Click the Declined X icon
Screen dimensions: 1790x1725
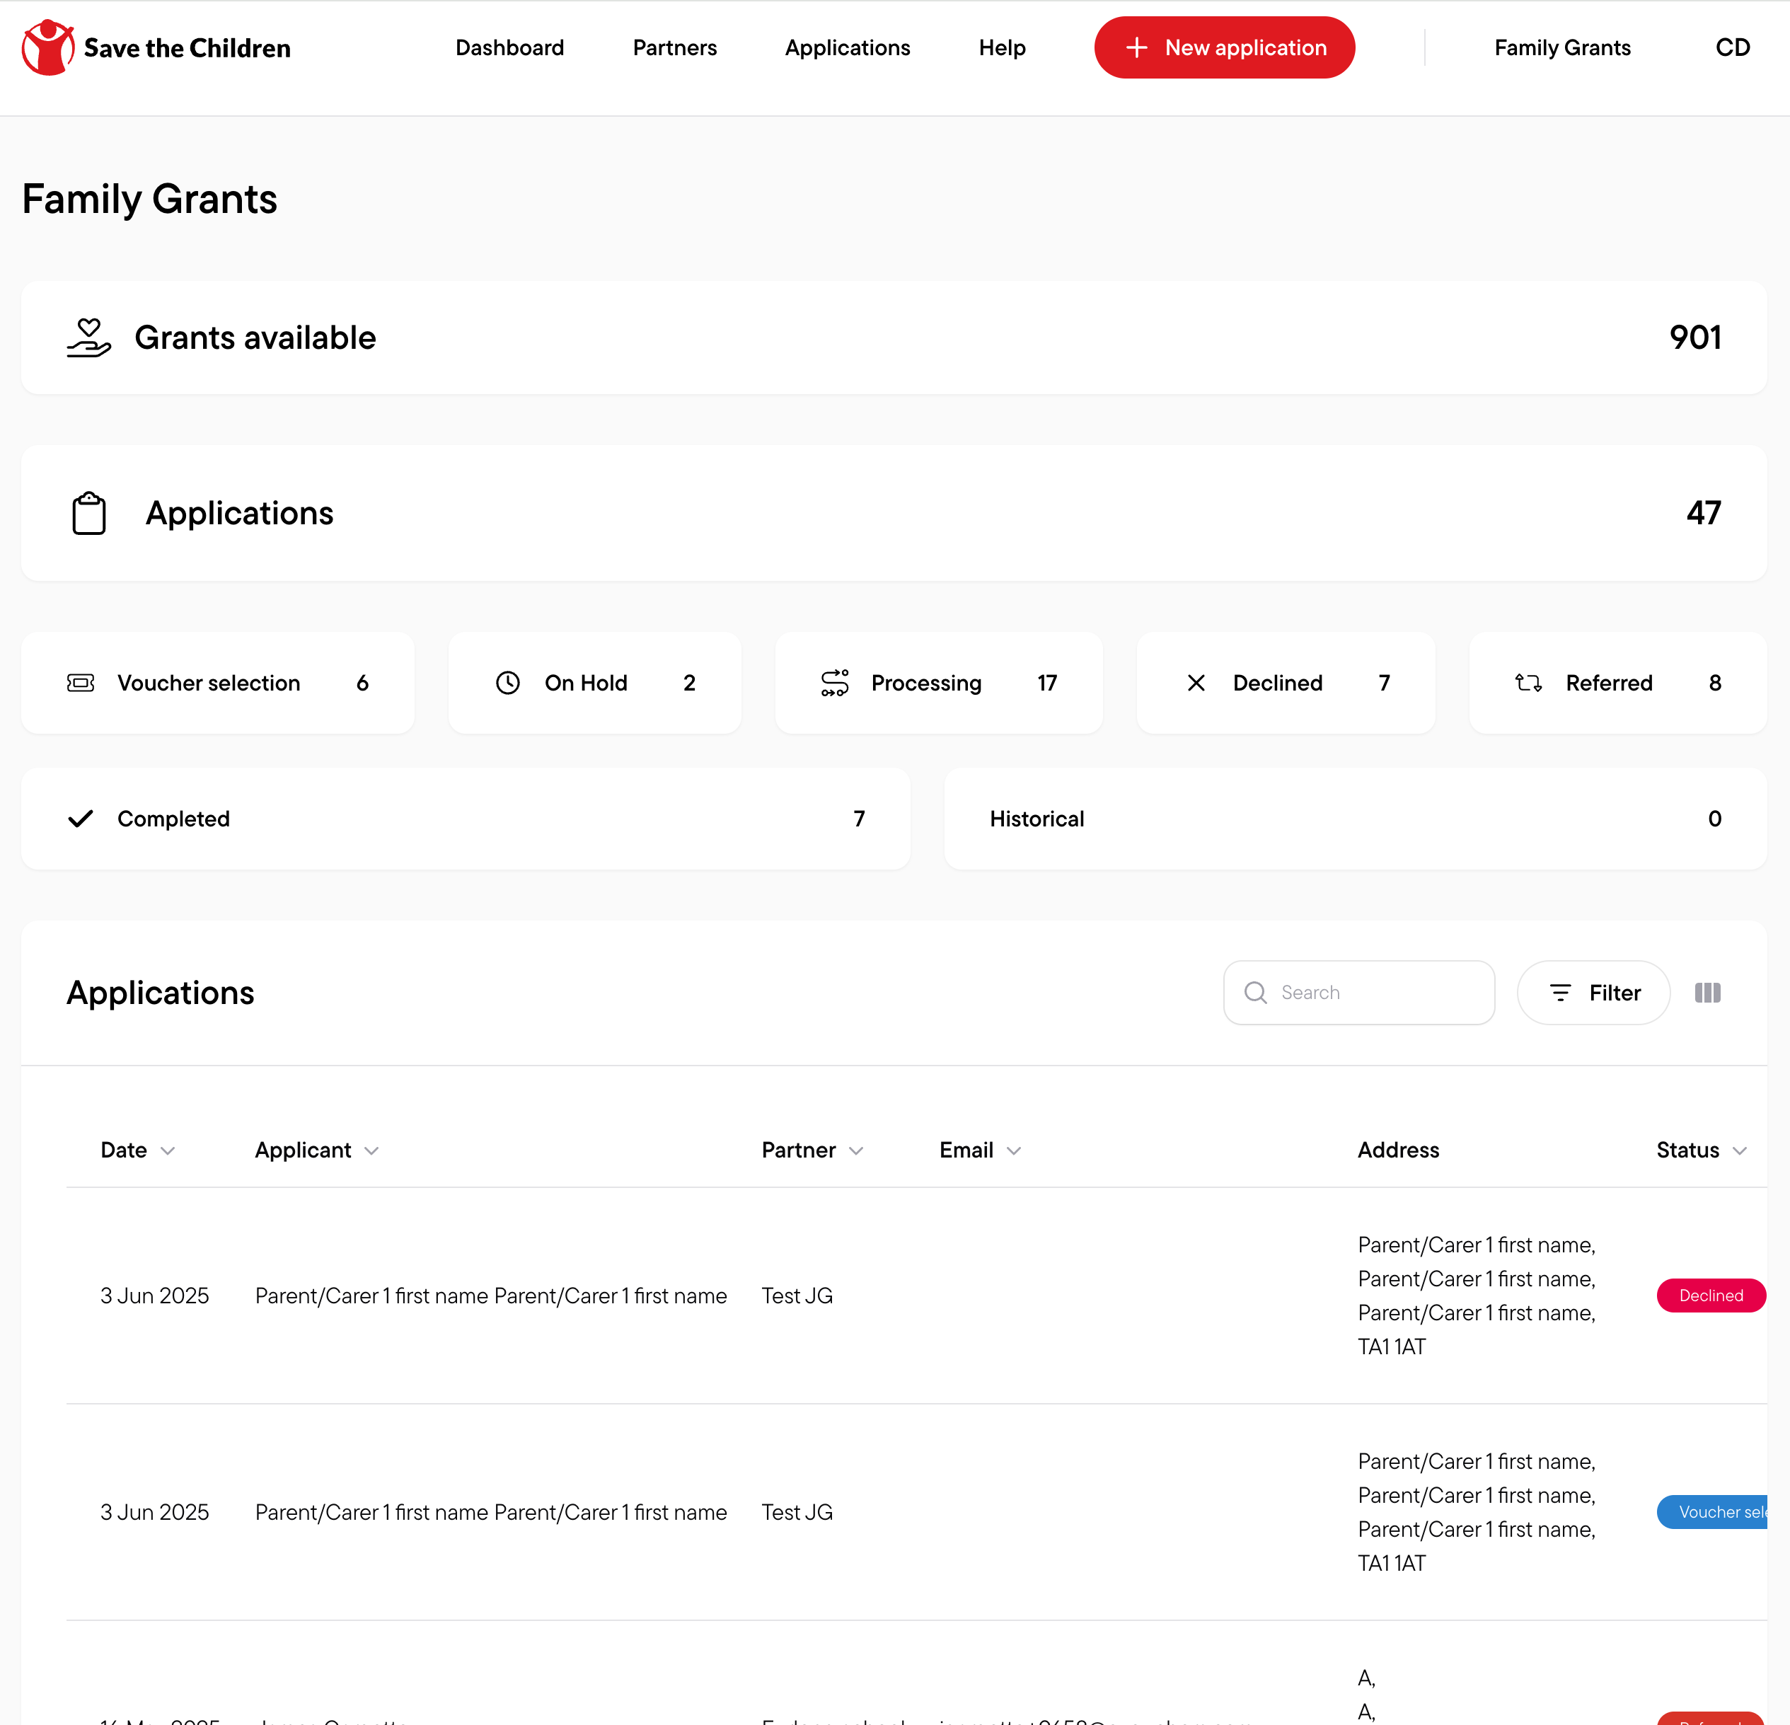click(x=1196, y=683)
